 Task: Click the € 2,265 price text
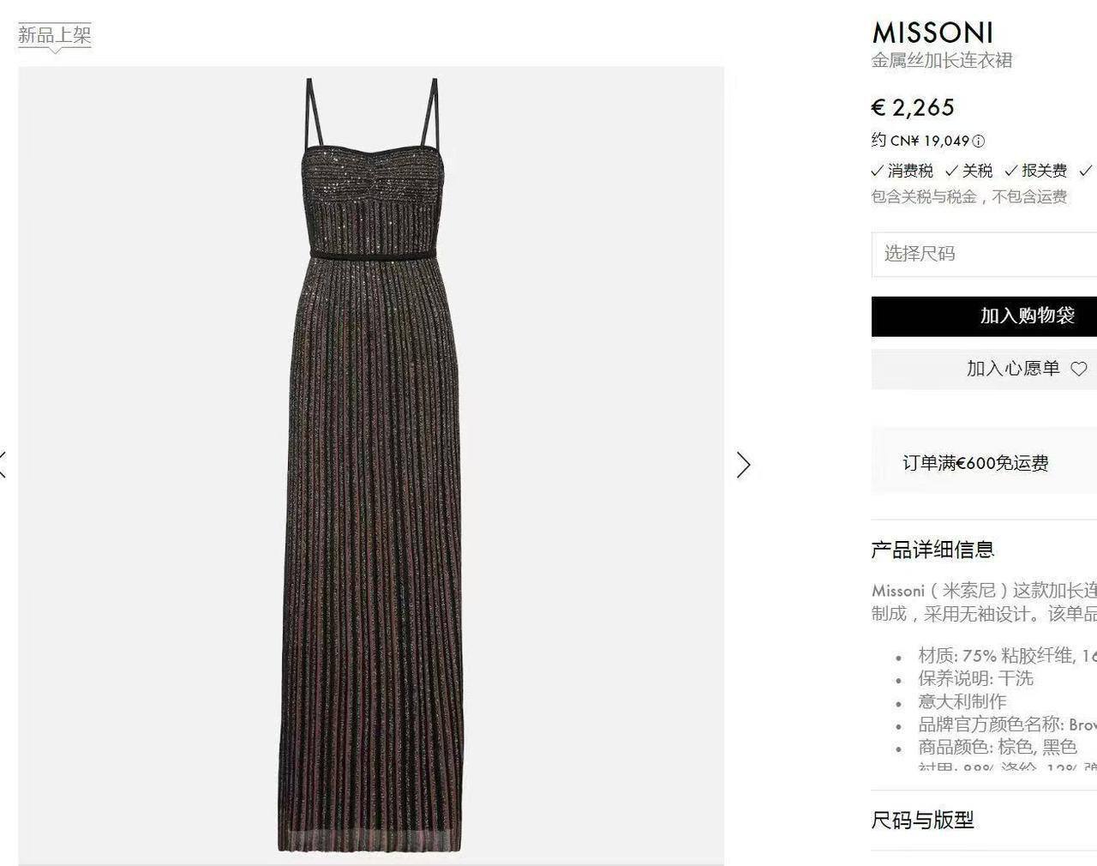coord(913,107)
